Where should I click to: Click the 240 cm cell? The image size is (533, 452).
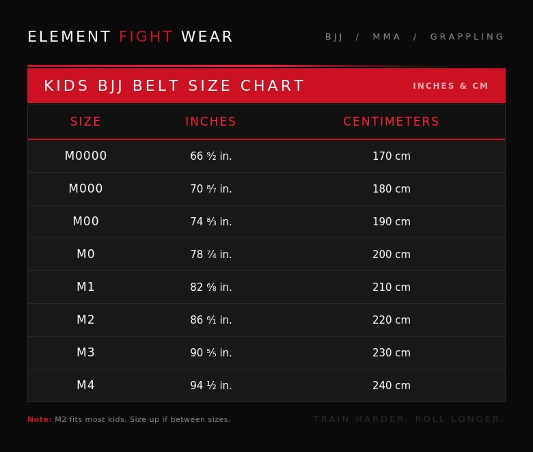coord(392,386)
